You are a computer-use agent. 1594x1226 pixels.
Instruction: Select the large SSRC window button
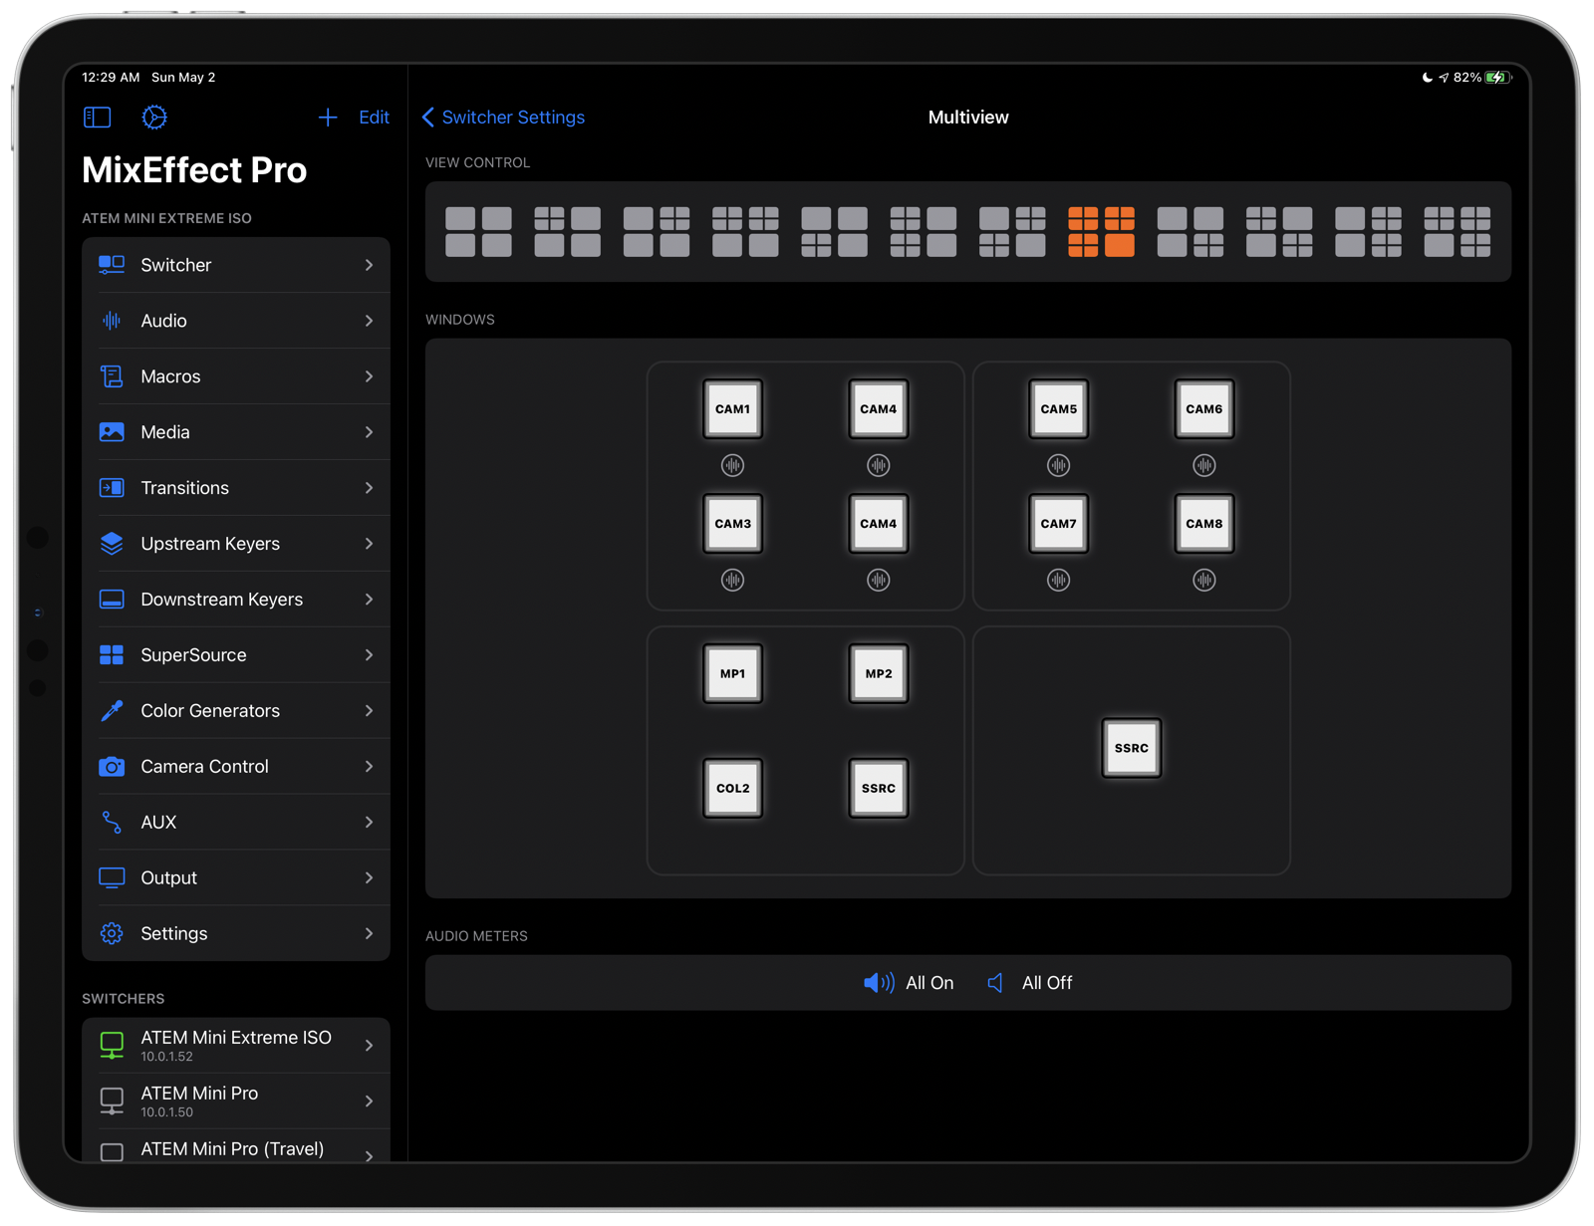click(x=1132, y=748)
